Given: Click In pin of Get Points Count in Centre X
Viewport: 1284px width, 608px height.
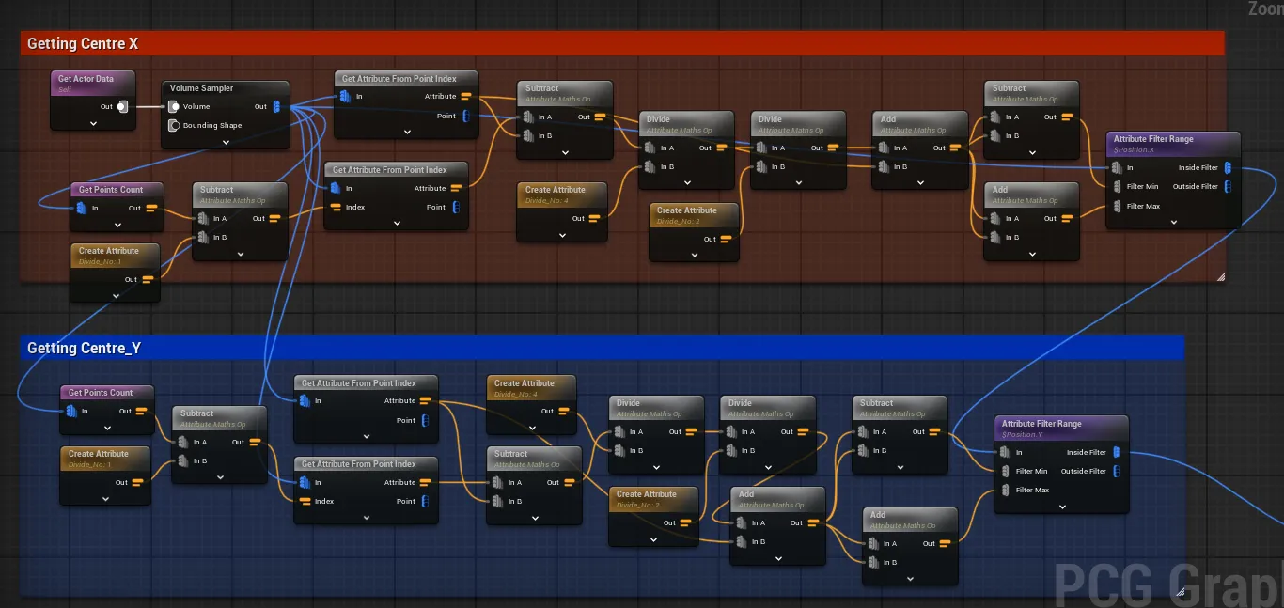Looking at the screenshot, I should pos(83,208).
